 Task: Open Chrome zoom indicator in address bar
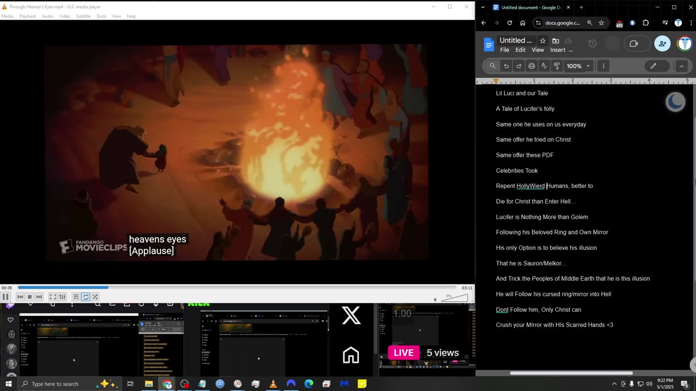click(x=589, y=23)
